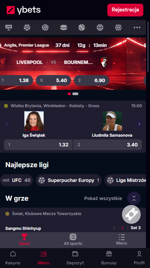Show previous featured tennis match arrow

tap(7, 124)
